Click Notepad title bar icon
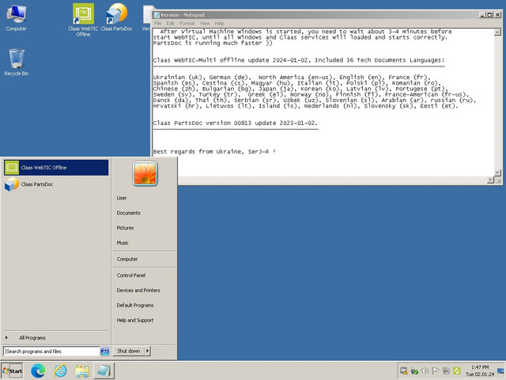Screen dimensions: 506x380 point(157,15)
